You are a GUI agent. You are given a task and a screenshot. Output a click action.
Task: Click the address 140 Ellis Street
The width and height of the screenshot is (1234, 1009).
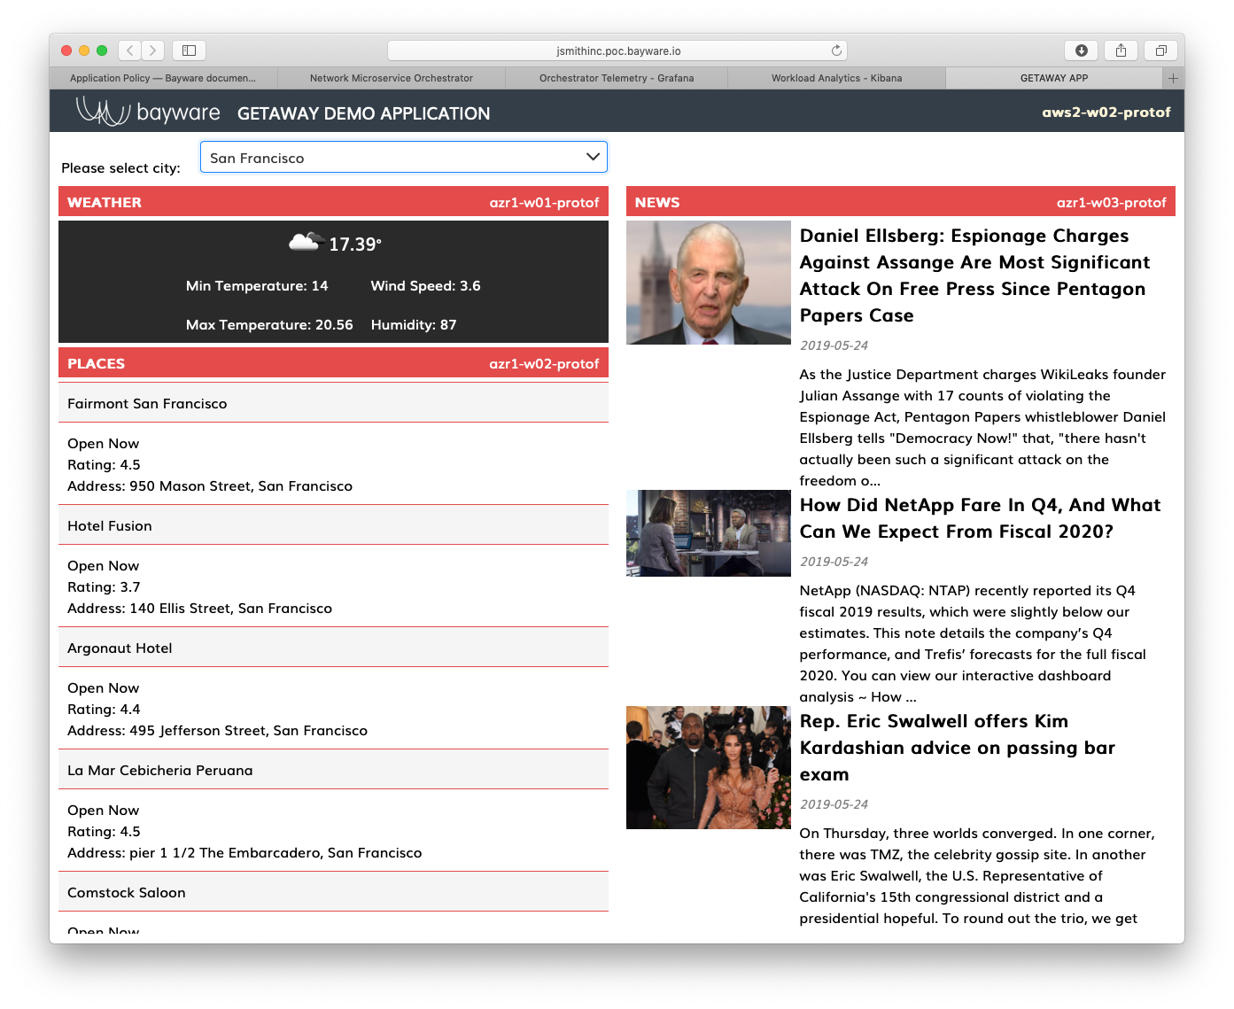(199, 609)
